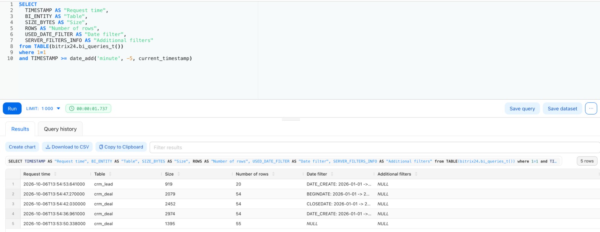Image resolution: width=600 pixels, height=232 pixels.
Task: Sort by the Date filter column
Action: (x=332, y=174)
